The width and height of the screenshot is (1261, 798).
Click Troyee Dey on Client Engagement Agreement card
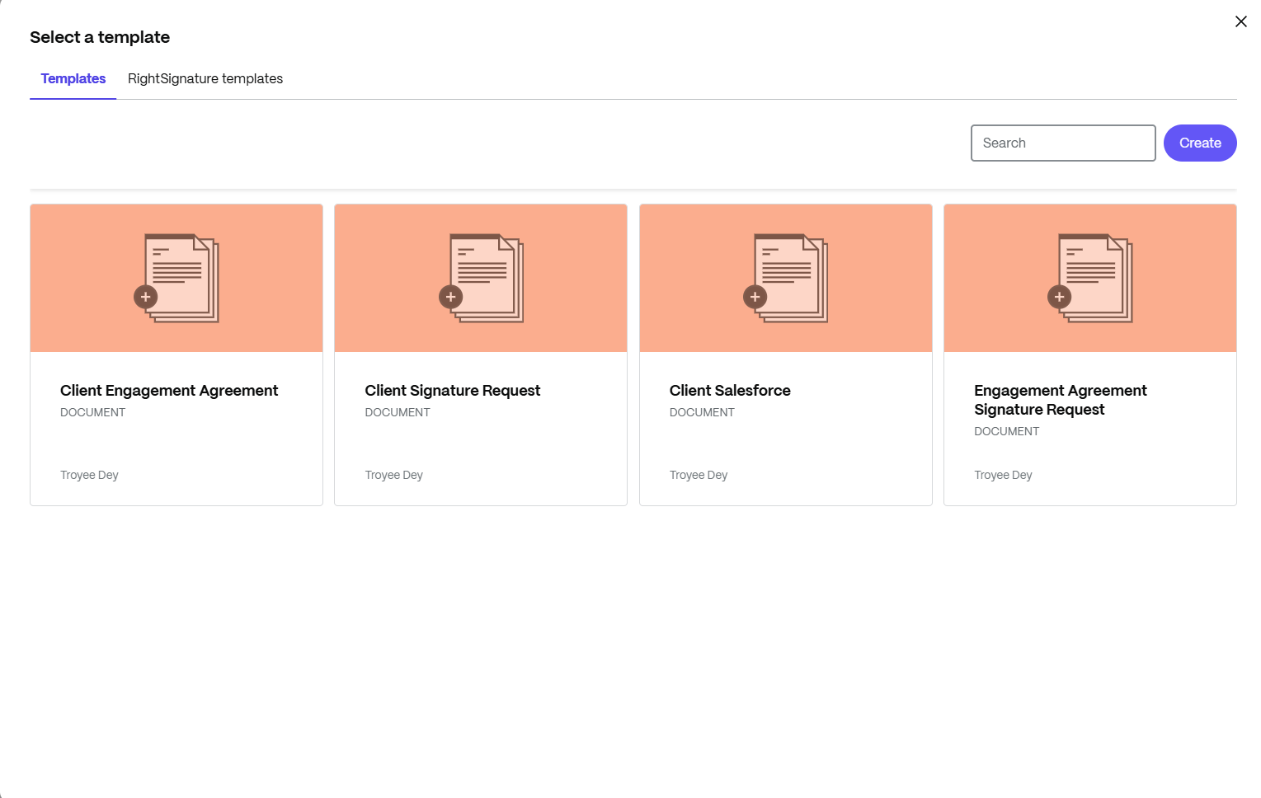tap(89, 475)
